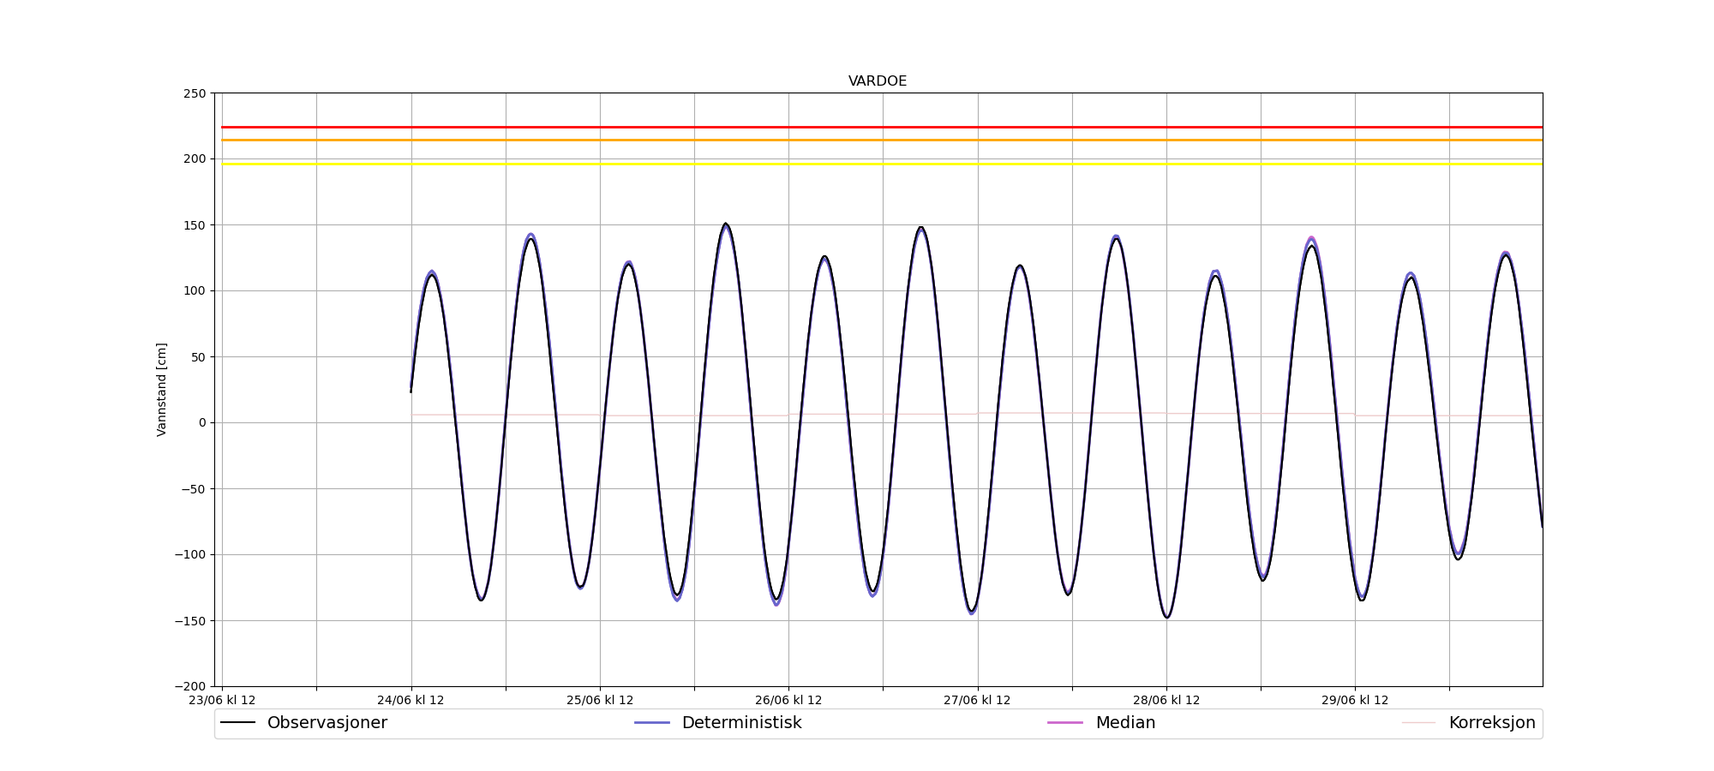Image resolution: width=1714 pixels, height=771 pixels.
Task: Click the black Observasjoner legend line sample
Action: (x=238, y=723)
